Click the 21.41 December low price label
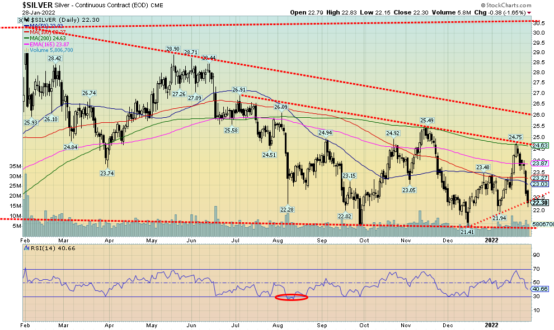The image size is (554, 330). [468, 232]
